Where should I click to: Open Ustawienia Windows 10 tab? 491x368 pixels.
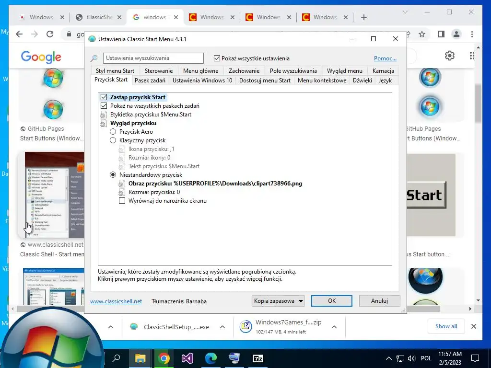point(202,80)
